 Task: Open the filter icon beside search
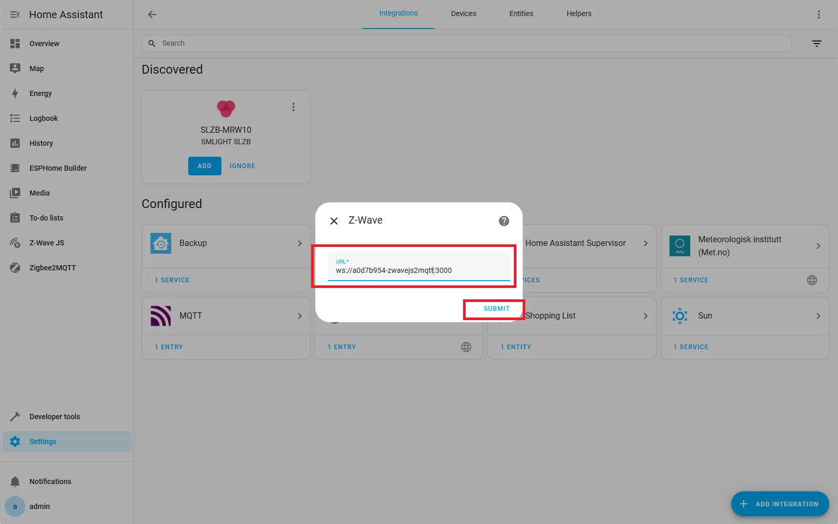(x=817, y=44)
